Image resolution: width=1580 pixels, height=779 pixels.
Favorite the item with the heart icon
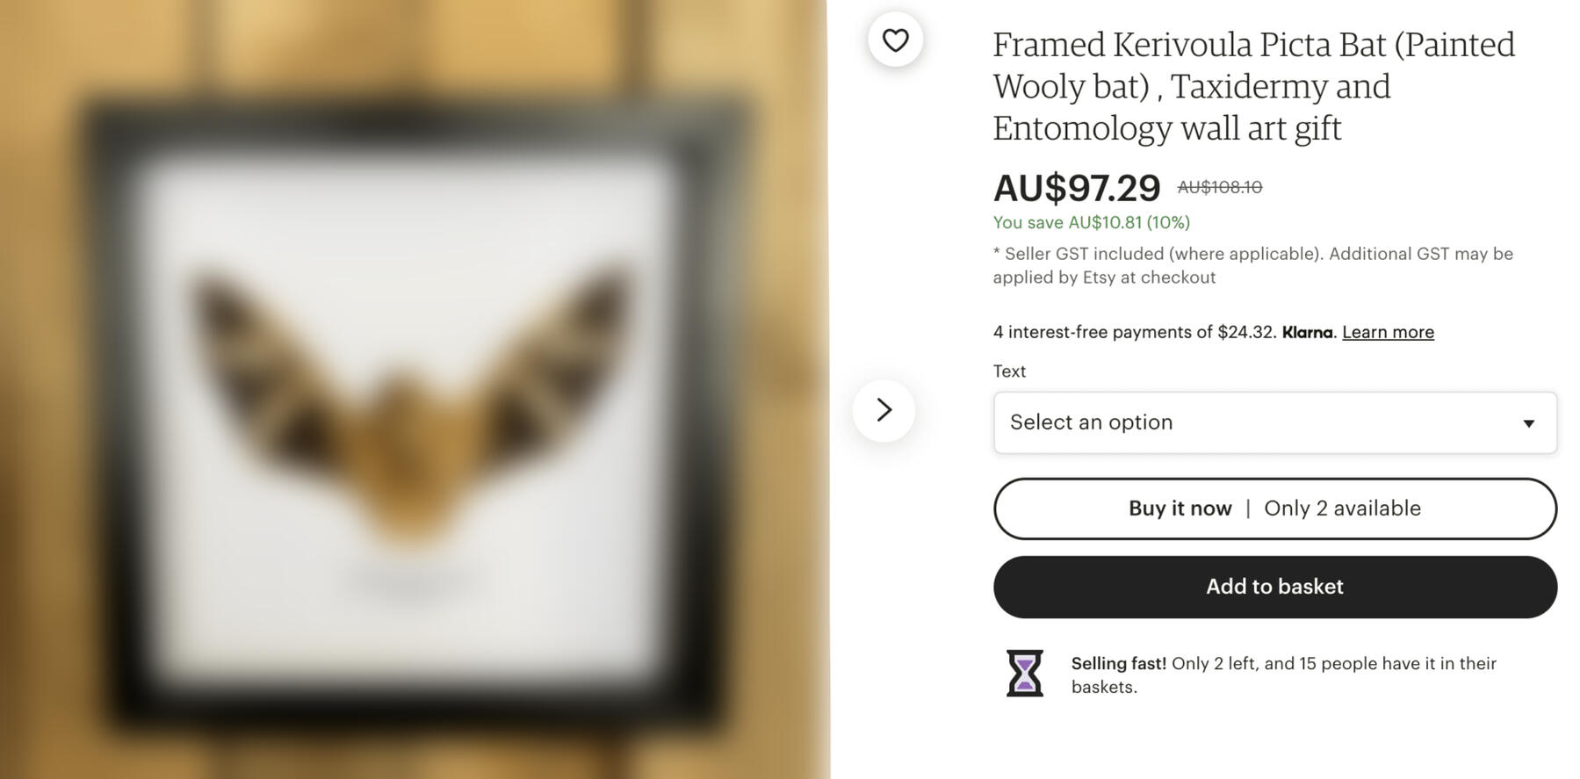pos(895,39)
